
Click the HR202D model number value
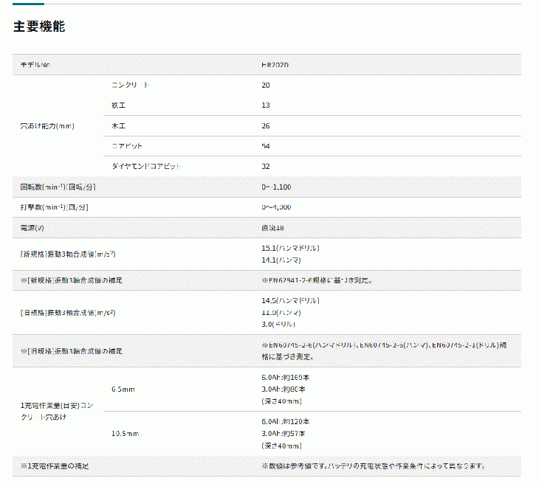click(275, 65)
